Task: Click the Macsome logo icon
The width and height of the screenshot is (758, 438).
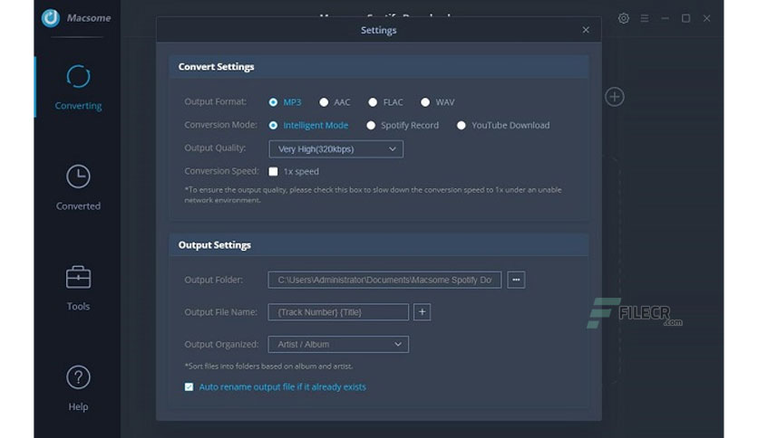Action: 50,18
